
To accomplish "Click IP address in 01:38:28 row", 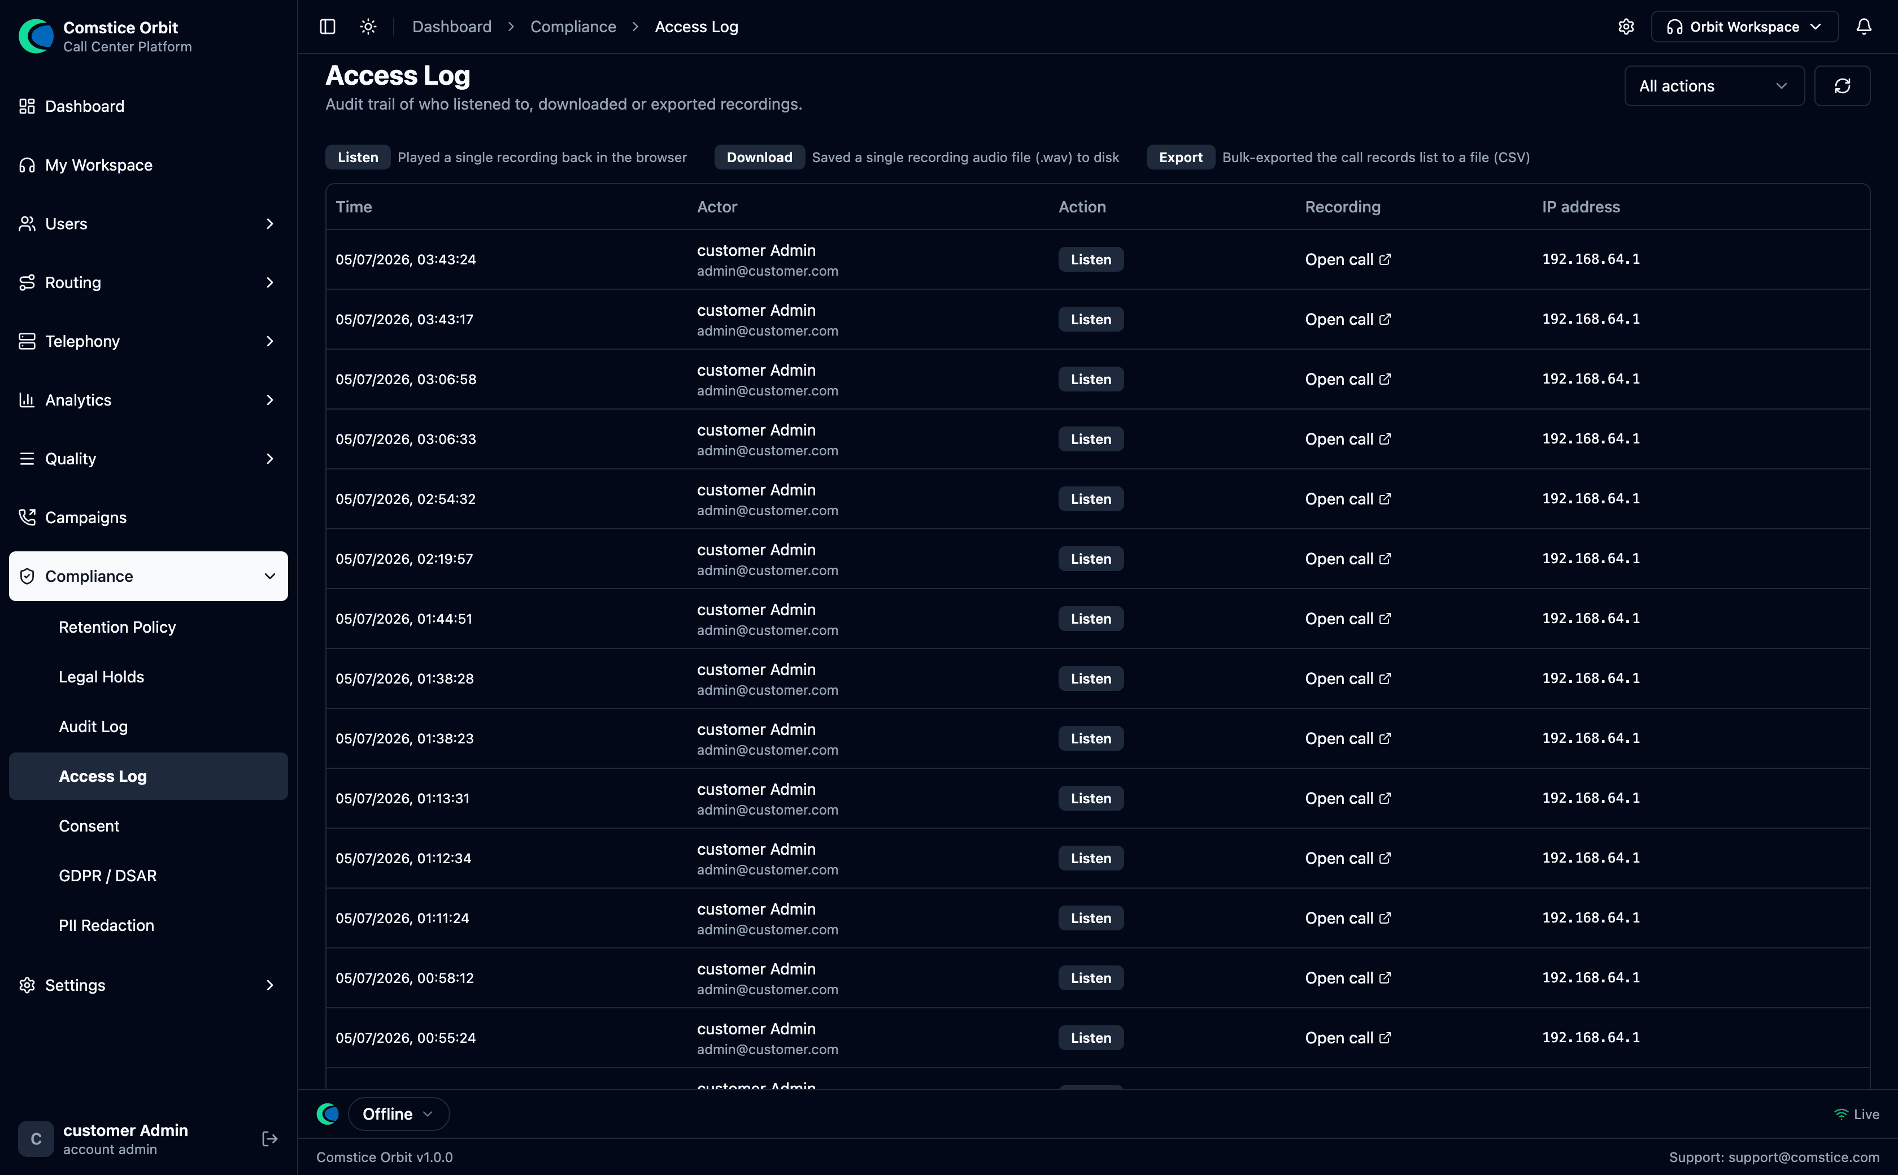I will coord(1590,678).
